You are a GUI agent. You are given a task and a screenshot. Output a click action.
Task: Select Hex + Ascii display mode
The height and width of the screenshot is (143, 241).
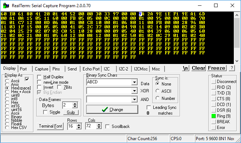pos(7,92)
